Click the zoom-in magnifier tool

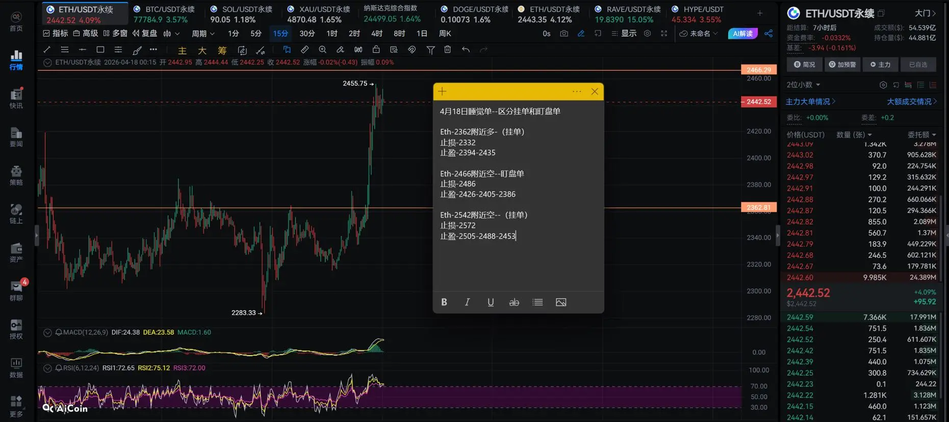[x=322, y=49]
